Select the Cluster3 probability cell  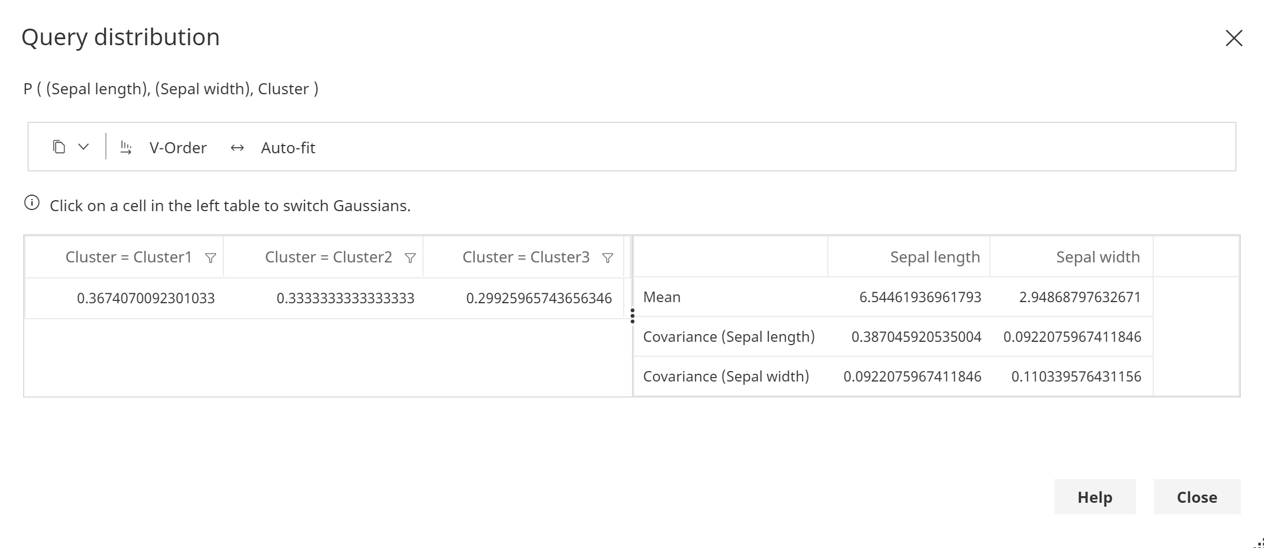tap(539, 298)
